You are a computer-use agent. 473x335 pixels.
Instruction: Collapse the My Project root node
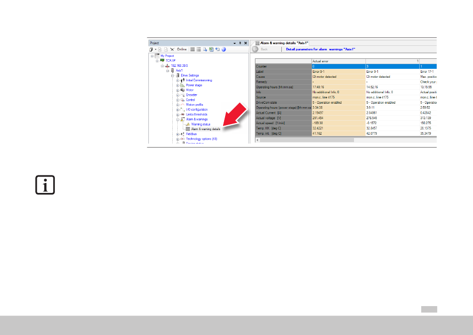point(152,56)
